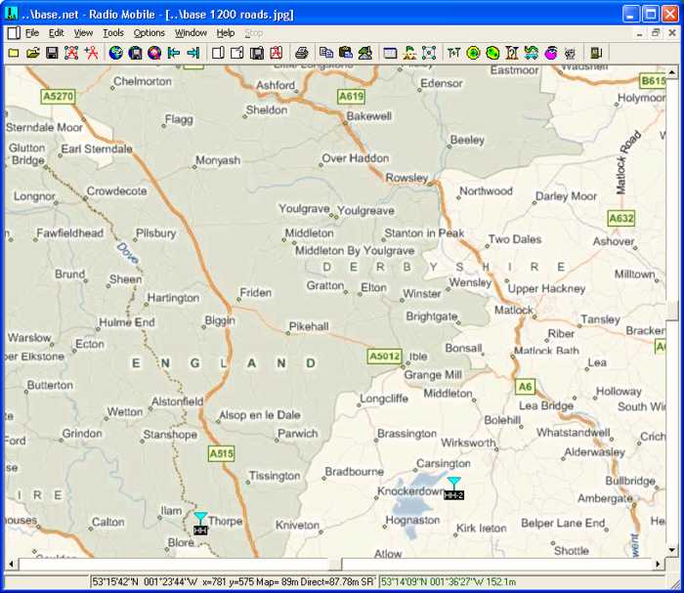Minimize the inner map child window
This screenshot has width=684, height=593.
(x=639, y=33)
